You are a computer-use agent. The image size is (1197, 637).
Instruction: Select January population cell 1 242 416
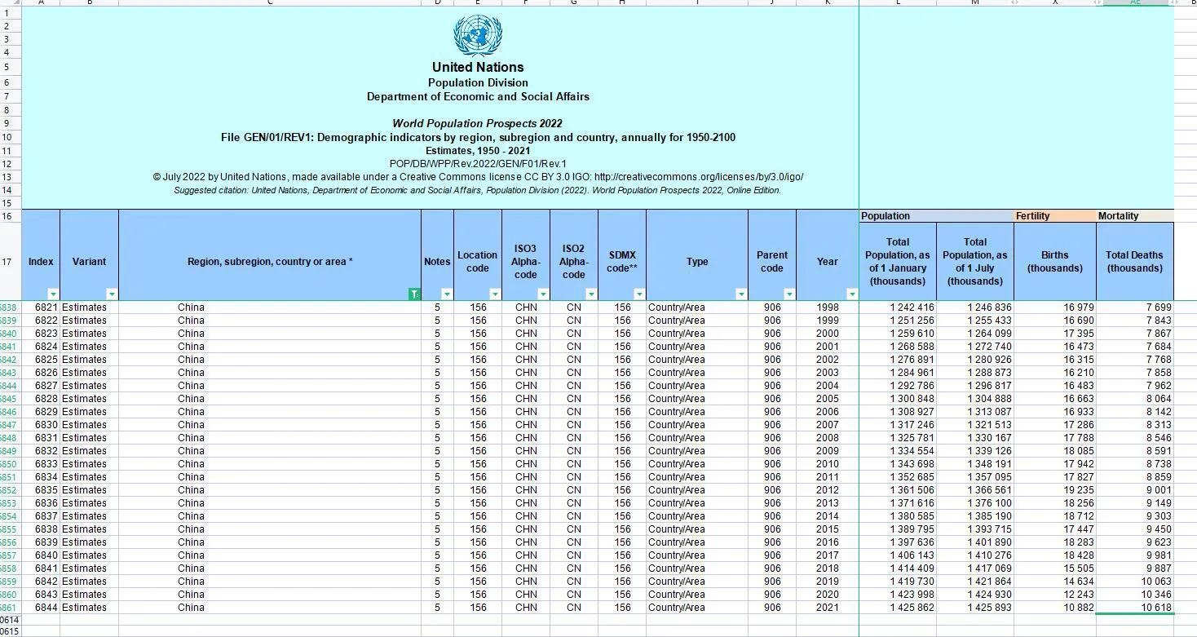(898, 307)
